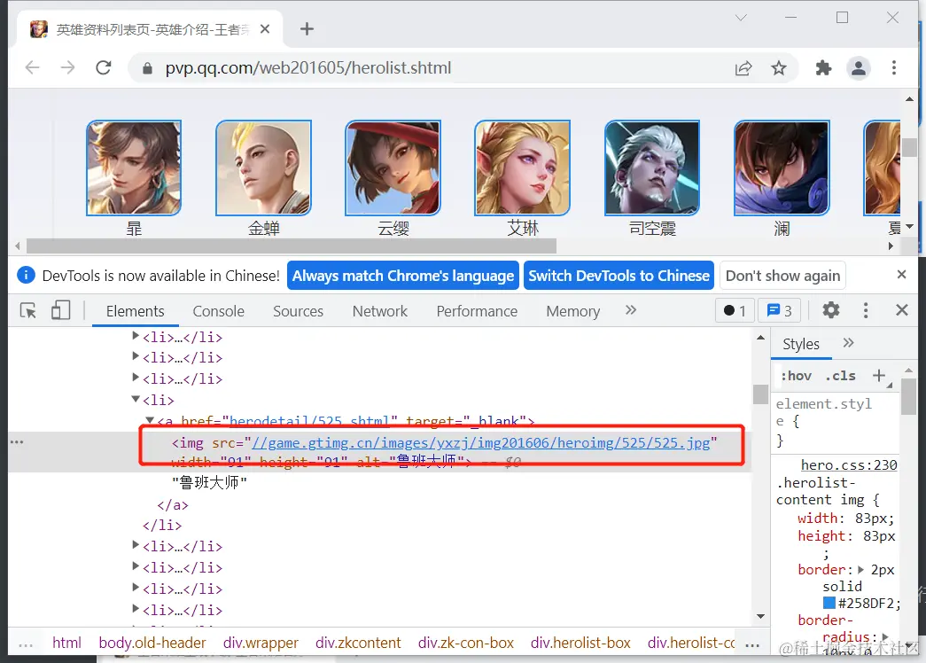Screen dimensions: 926x663
Task: Switch to the Network tab
Action: 380,311
